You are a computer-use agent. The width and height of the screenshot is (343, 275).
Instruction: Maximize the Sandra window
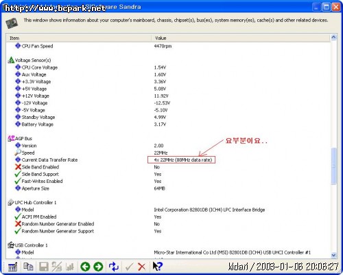point(326,7)
